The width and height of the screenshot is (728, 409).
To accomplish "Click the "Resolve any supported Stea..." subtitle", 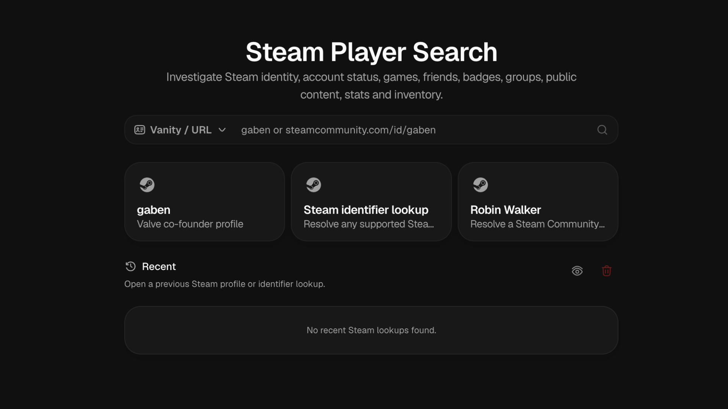I will click(369, 224).
